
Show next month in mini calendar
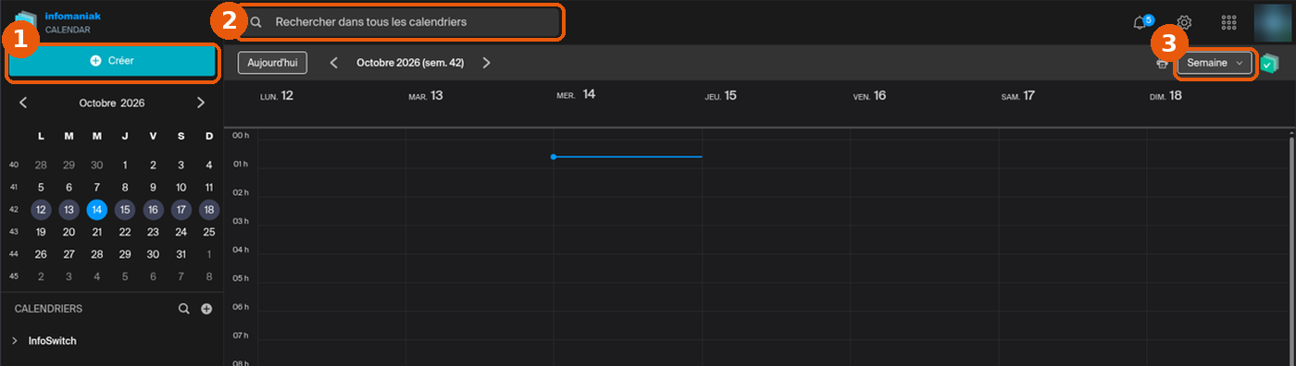click(201, 103)
